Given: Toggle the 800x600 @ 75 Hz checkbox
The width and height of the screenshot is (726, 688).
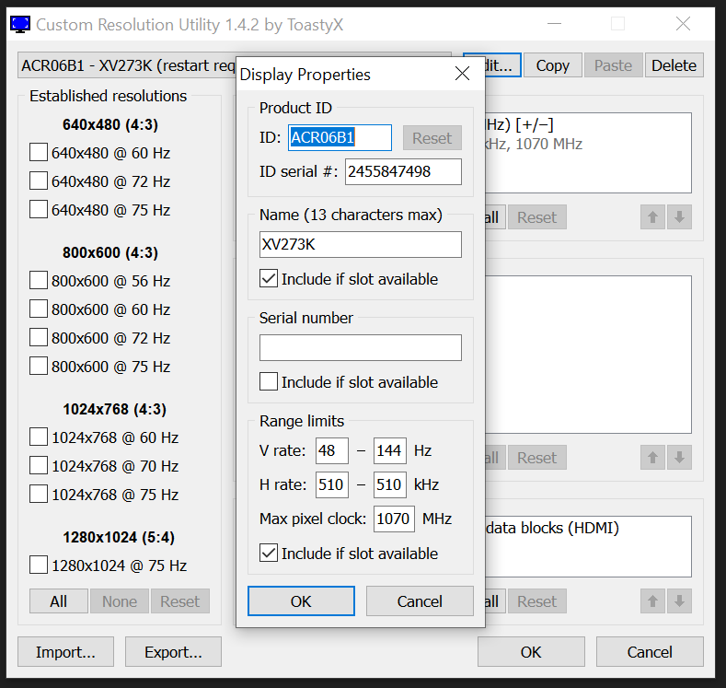Looking at the screenshot, I should coord(39,367).
